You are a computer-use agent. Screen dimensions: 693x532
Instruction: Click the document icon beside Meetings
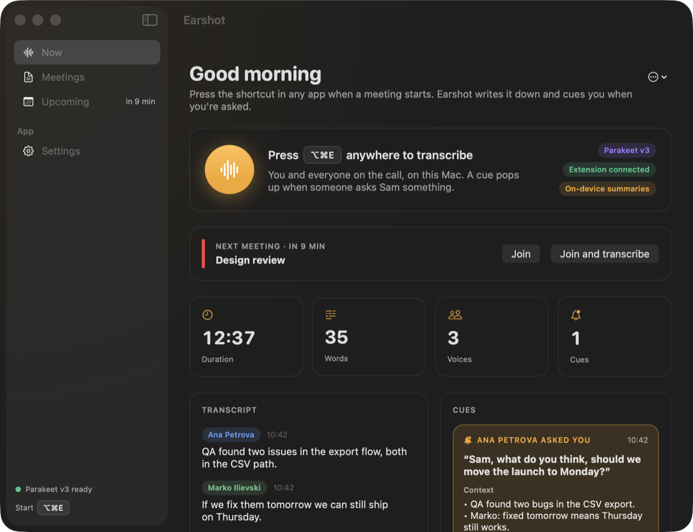(x=28, y=77)
